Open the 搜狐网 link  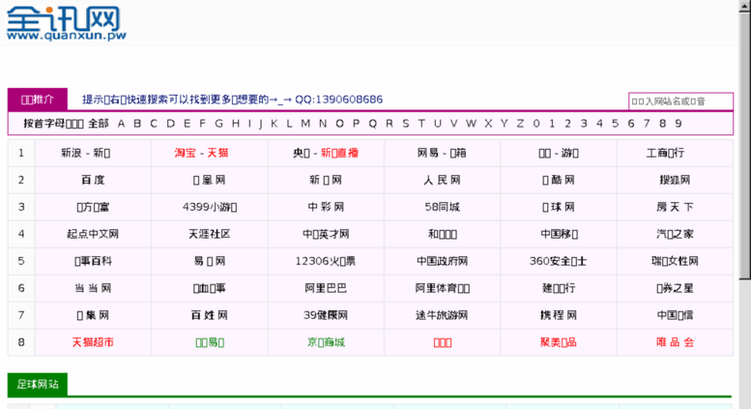tap(675, 180)
